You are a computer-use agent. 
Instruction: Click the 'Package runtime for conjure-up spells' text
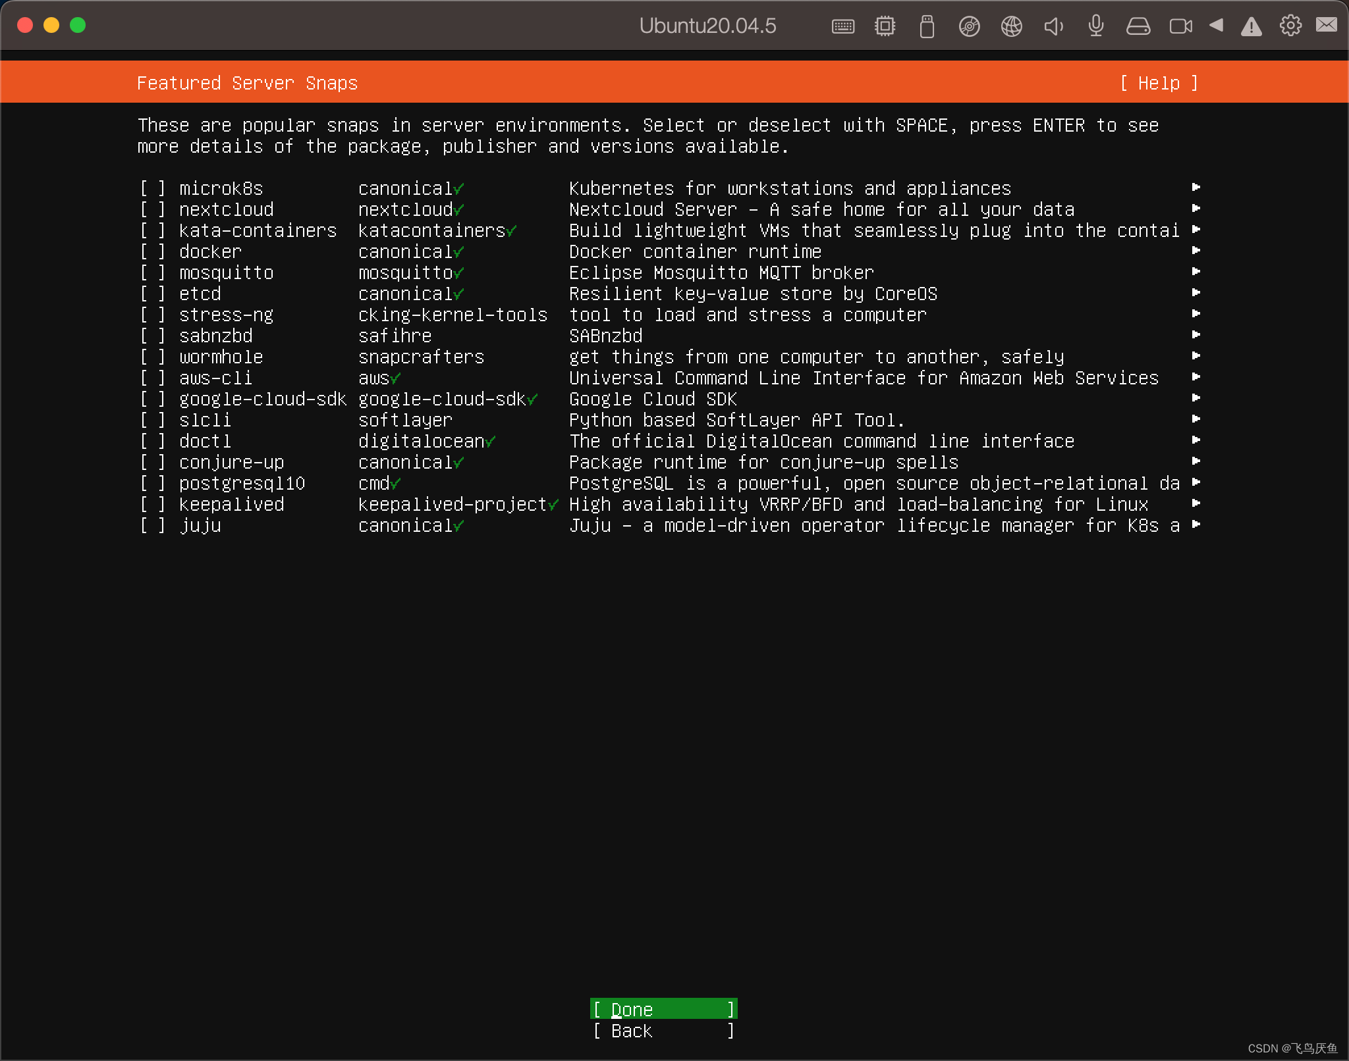point(764,463)
